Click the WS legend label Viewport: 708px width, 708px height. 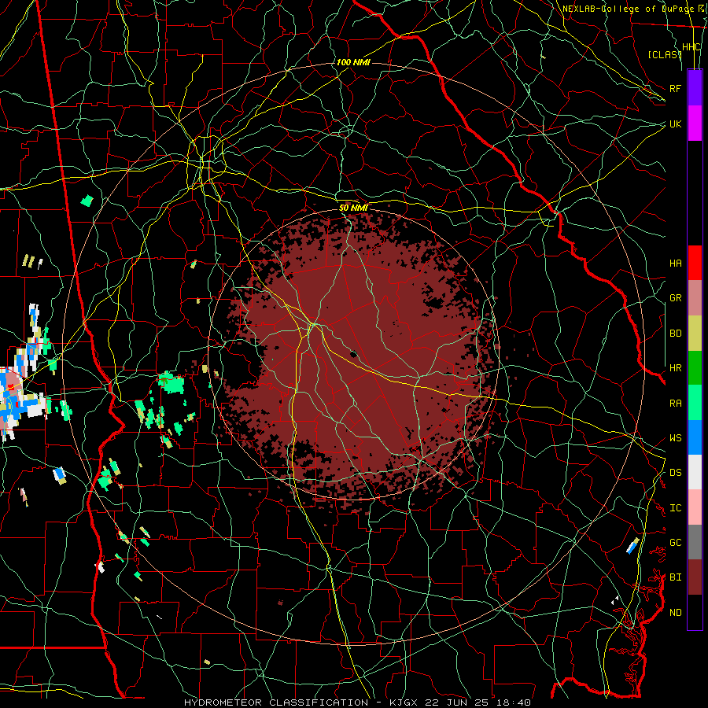[x=675, y=438]
